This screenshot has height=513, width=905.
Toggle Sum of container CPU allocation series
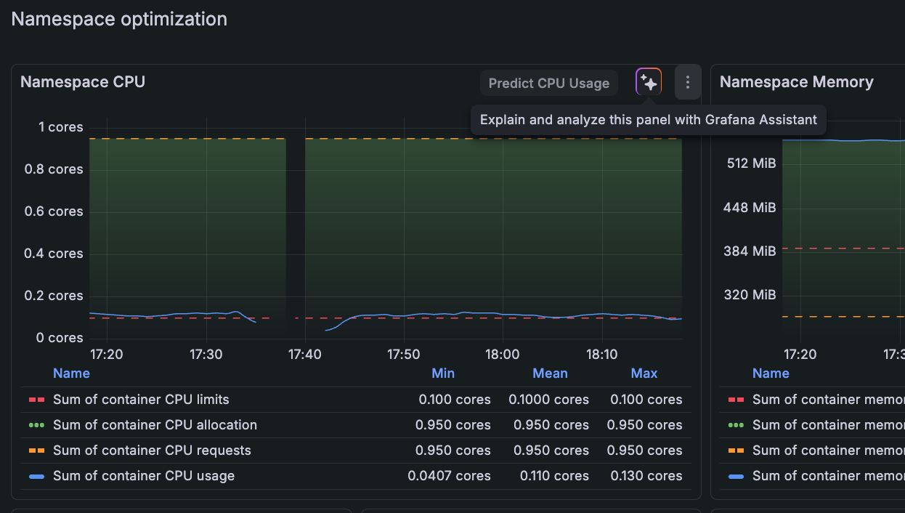[x=155, y=425]
